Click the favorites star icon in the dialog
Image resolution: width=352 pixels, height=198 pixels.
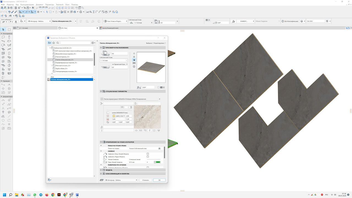click(x=54, y=43)
